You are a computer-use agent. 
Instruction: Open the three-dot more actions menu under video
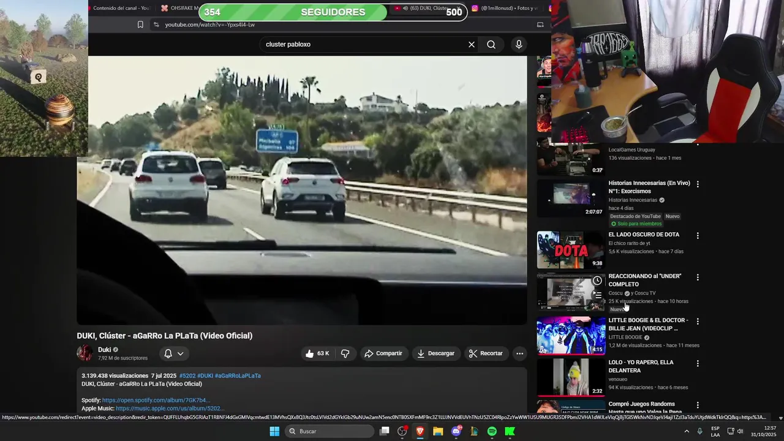pos(519,353)
